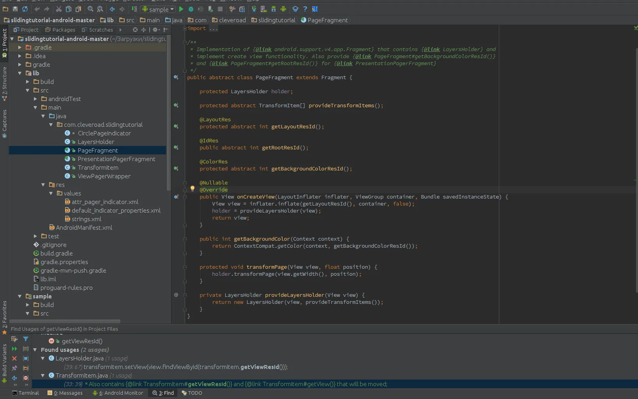Click the Save All floppy icon
The width and height of the screenshot is (638, 399).
click(15, 9)
